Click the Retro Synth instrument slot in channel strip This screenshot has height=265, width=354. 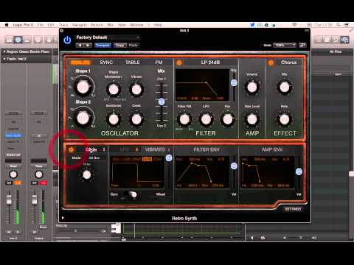pos(13,135)
